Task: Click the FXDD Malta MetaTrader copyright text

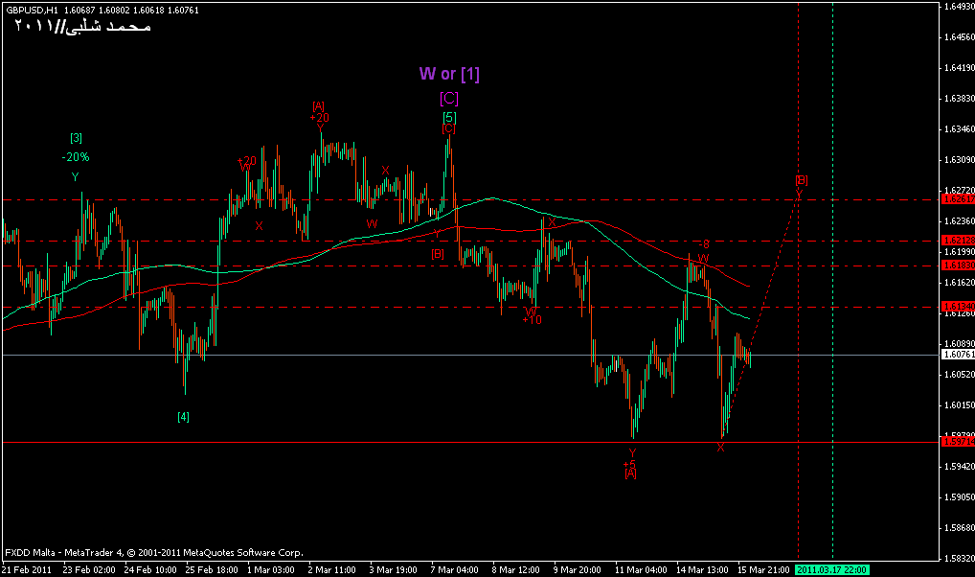Action: pyautogui.click(x=153, y=552)
